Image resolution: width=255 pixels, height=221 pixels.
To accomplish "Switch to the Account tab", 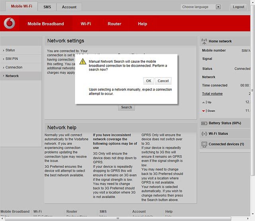I will coord(69,7).
